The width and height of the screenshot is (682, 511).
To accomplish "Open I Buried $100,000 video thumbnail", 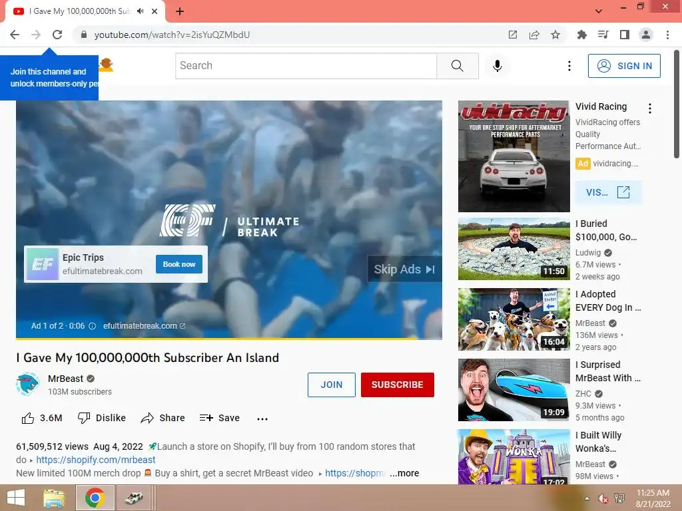I will (x=514, y=249).
